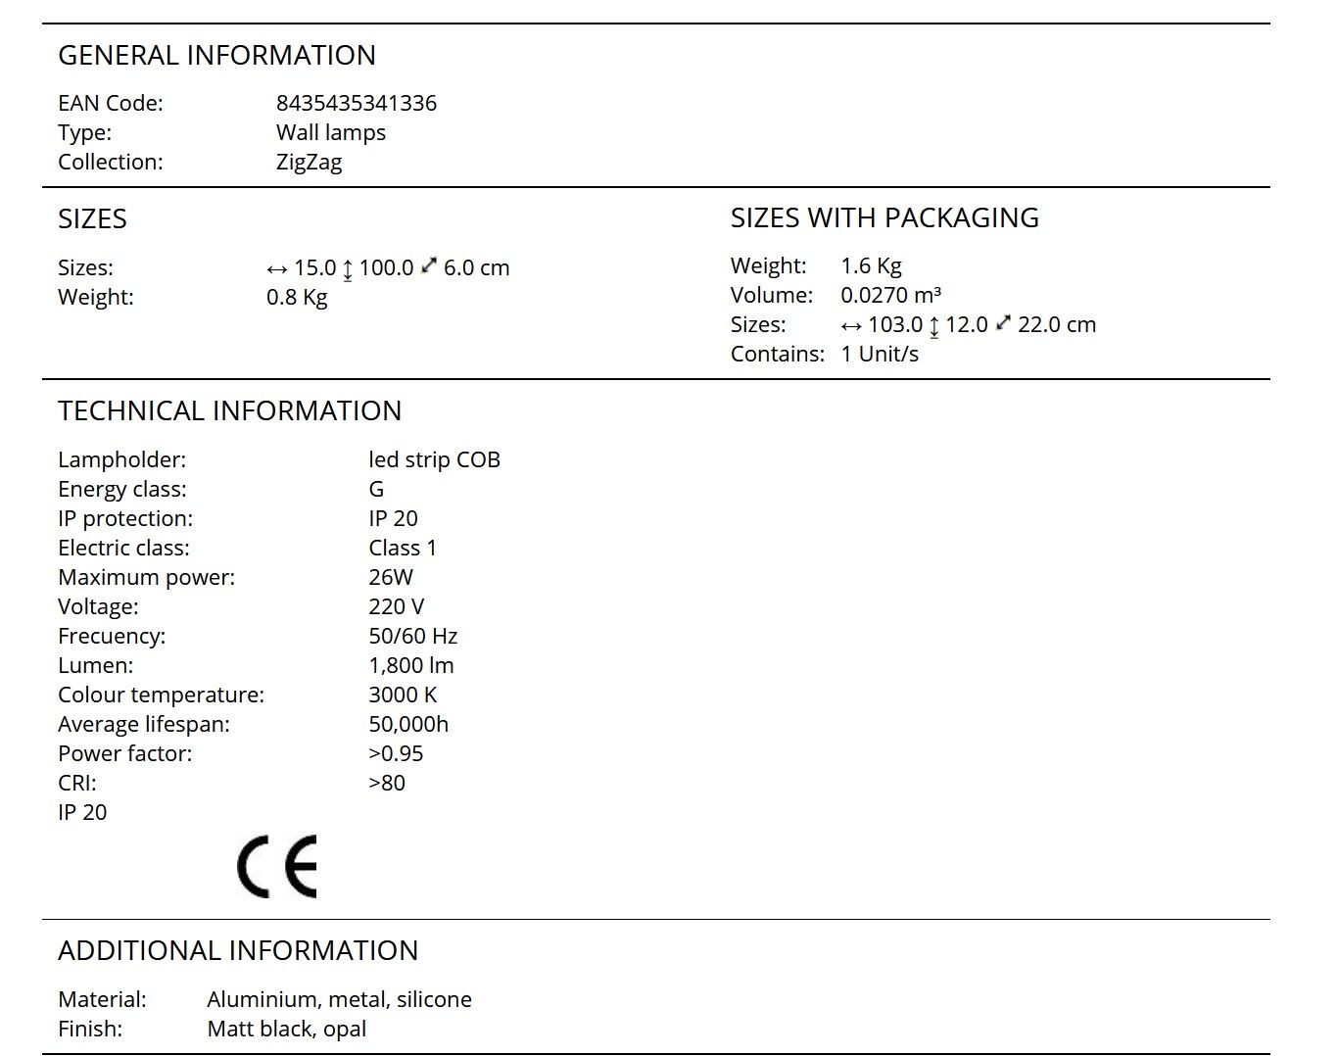Image resolution: width=1337 pixels, height=1056 pixels.
Task: Click the '26W' maximum power value
Action: [x=391, y=577]
